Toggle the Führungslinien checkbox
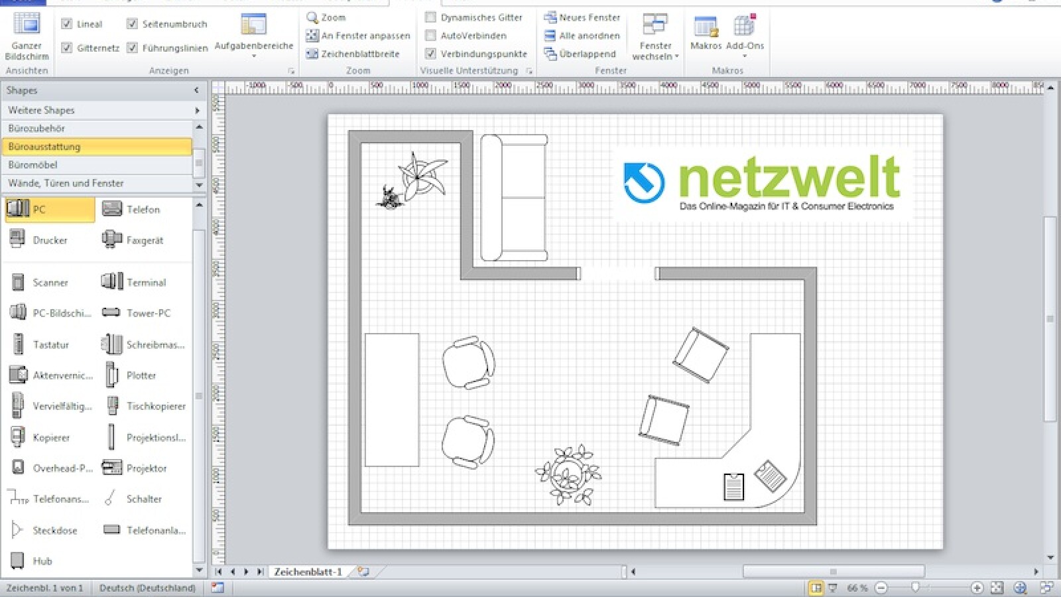This screenshot has height=597, width=1061. [x=132, y=48]
